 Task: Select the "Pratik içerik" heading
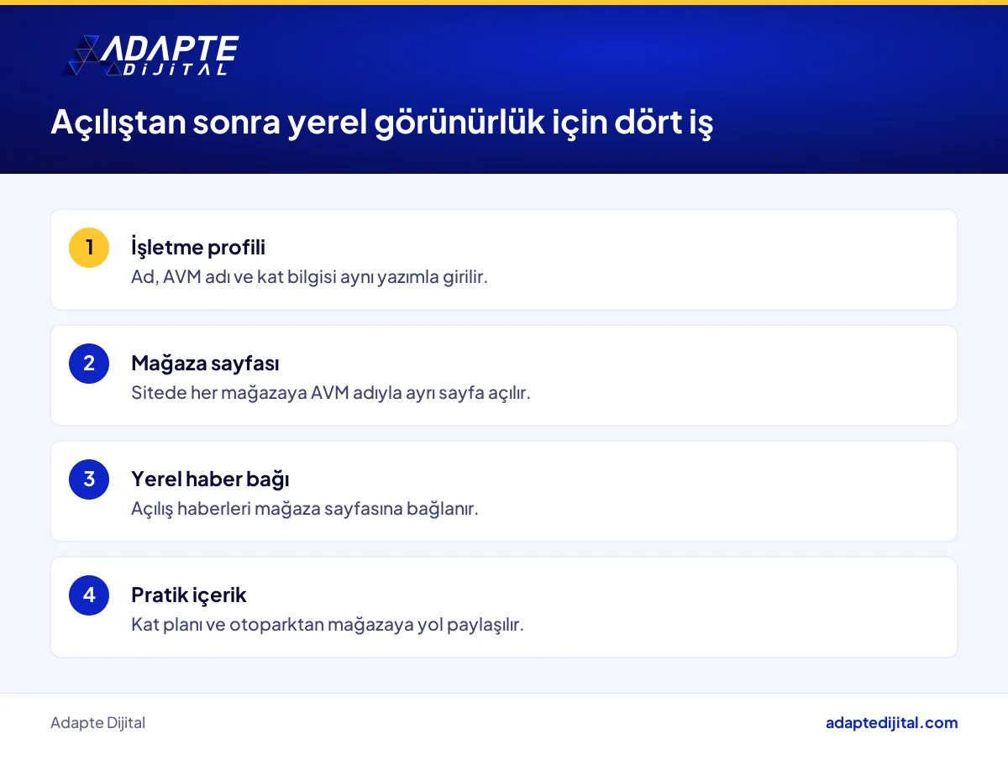point(189,595)
